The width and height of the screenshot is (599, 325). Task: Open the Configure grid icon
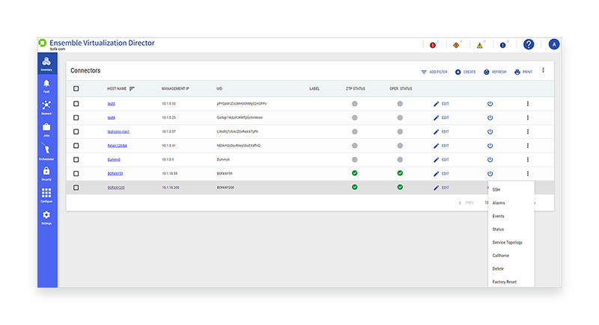pos(46,194)
